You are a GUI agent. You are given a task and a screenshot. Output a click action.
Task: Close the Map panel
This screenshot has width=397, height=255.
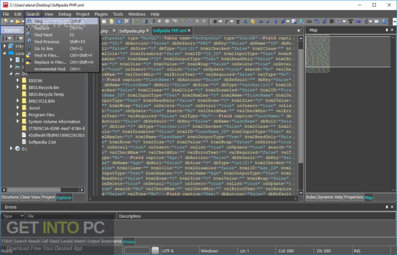[392, 30]
